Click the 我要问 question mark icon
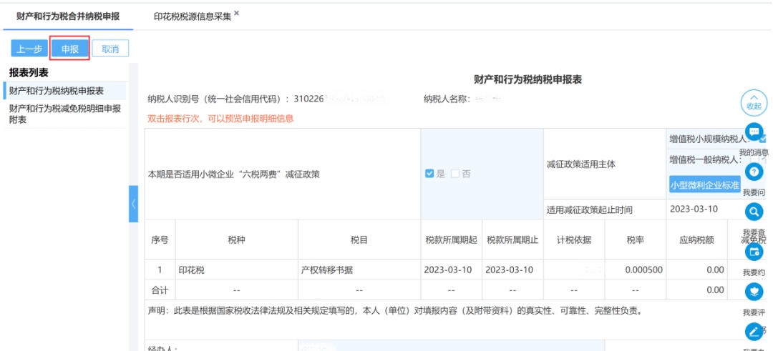 point(754,172)
